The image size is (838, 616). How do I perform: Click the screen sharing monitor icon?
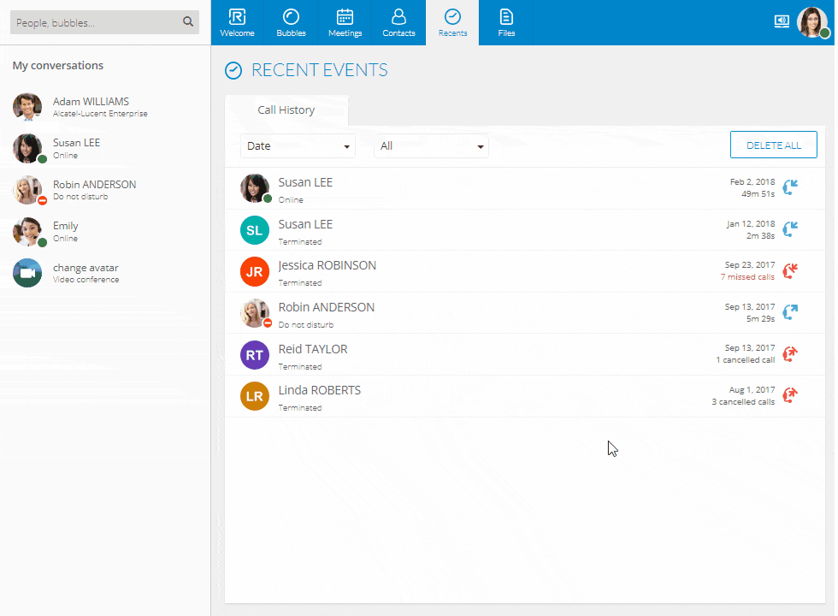[782, 21]
